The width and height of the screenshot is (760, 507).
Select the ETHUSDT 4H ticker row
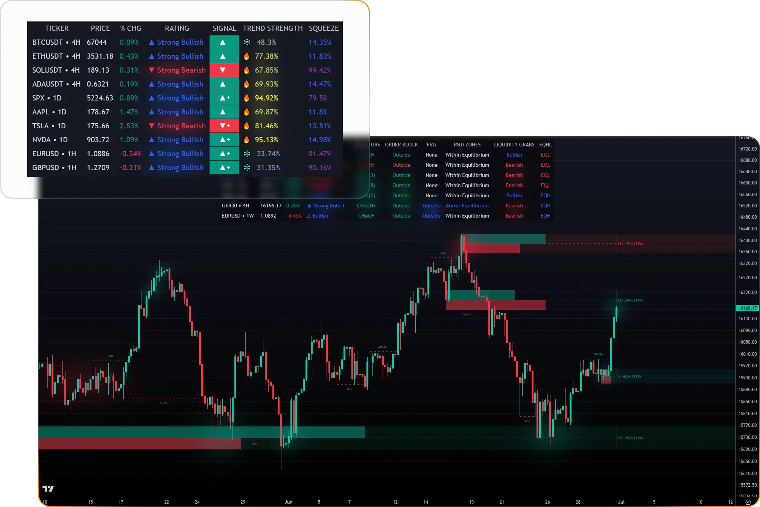(56, 56)
